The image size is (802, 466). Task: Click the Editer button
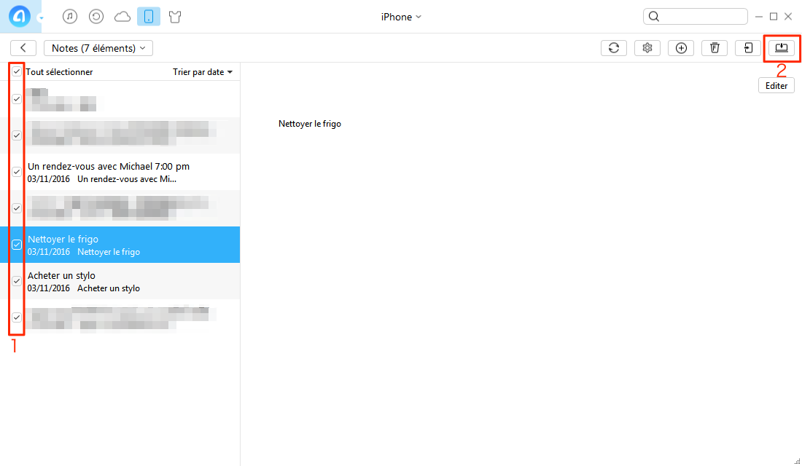click(x=776, y=86)
